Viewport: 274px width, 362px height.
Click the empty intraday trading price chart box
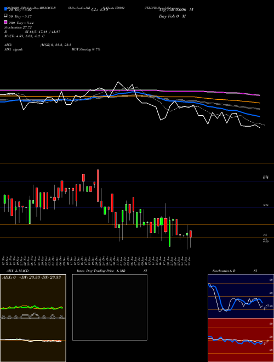tap(110, 307)
